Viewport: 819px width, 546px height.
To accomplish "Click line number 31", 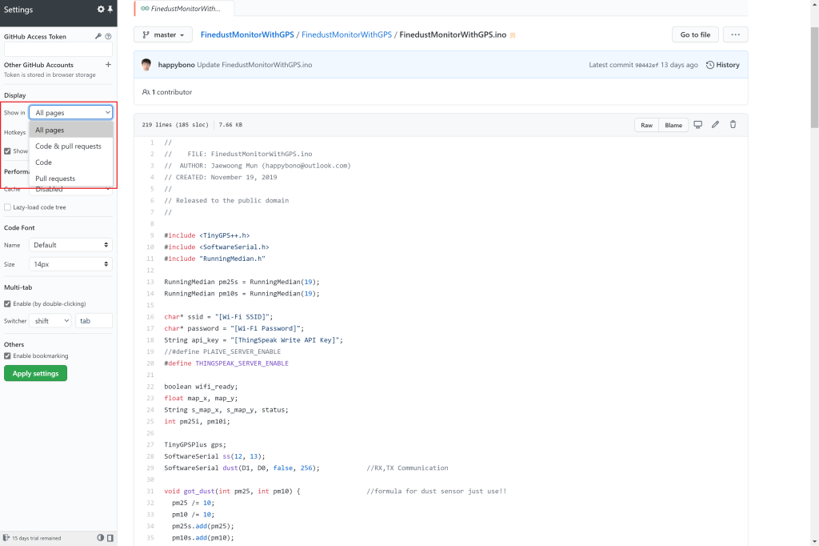I will click(150, 491).
